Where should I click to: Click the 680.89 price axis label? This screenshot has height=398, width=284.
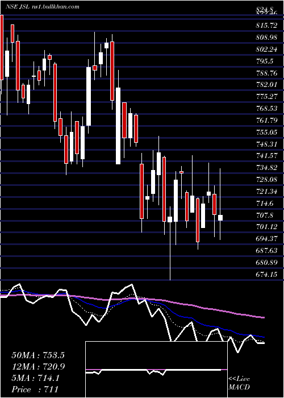tap(266, 263)
